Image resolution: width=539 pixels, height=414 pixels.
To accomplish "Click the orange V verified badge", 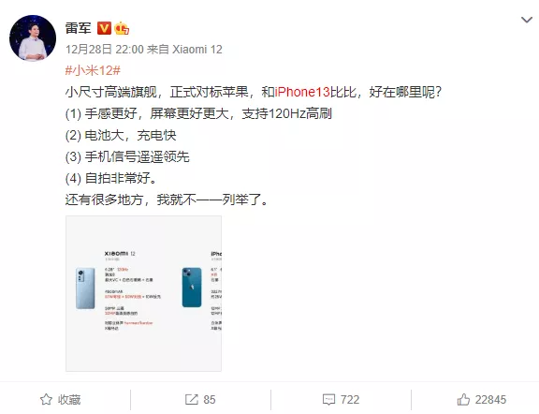I will [x=104, y=28].
